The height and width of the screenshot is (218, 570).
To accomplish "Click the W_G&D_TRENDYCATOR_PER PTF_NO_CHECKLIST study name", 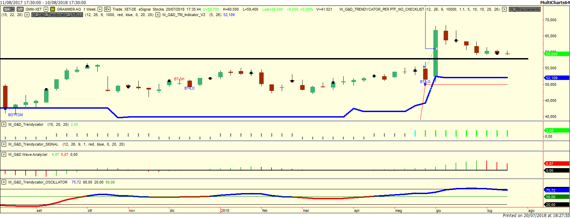I will [x=381, y=9].
